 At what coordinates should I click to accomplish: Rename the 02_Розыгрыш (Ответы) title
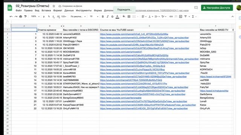coord(32,6)
